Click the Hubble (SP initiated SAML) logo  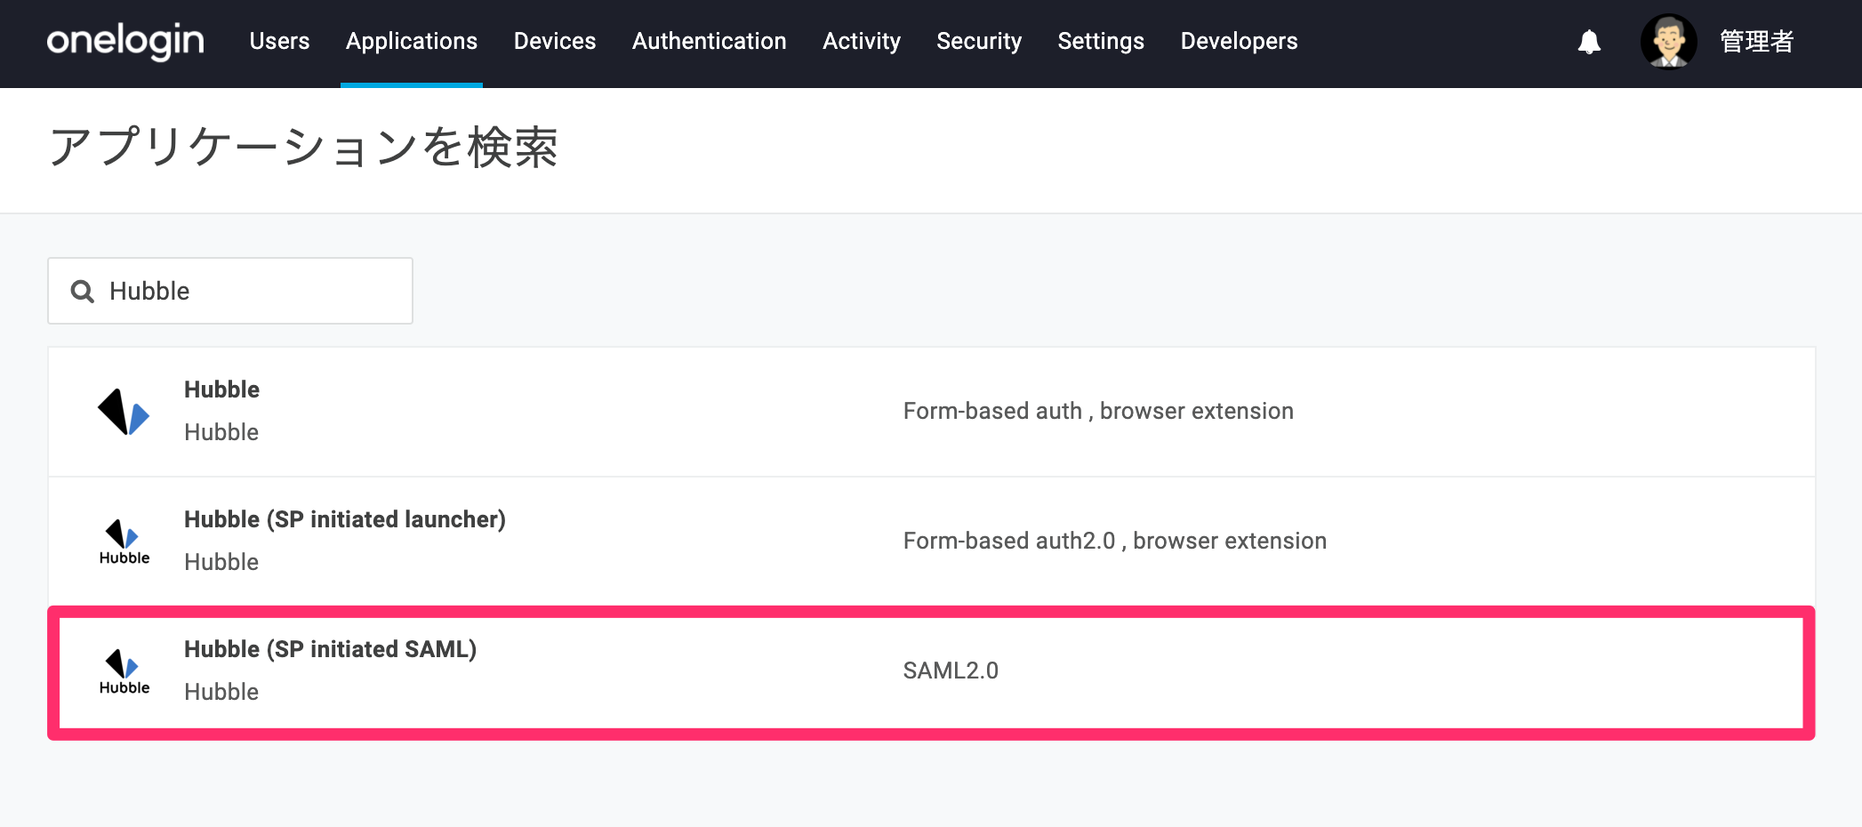[124, 671]
